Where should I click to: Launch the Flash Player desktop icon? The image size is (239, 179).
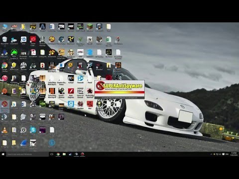(x=71, y=92)
